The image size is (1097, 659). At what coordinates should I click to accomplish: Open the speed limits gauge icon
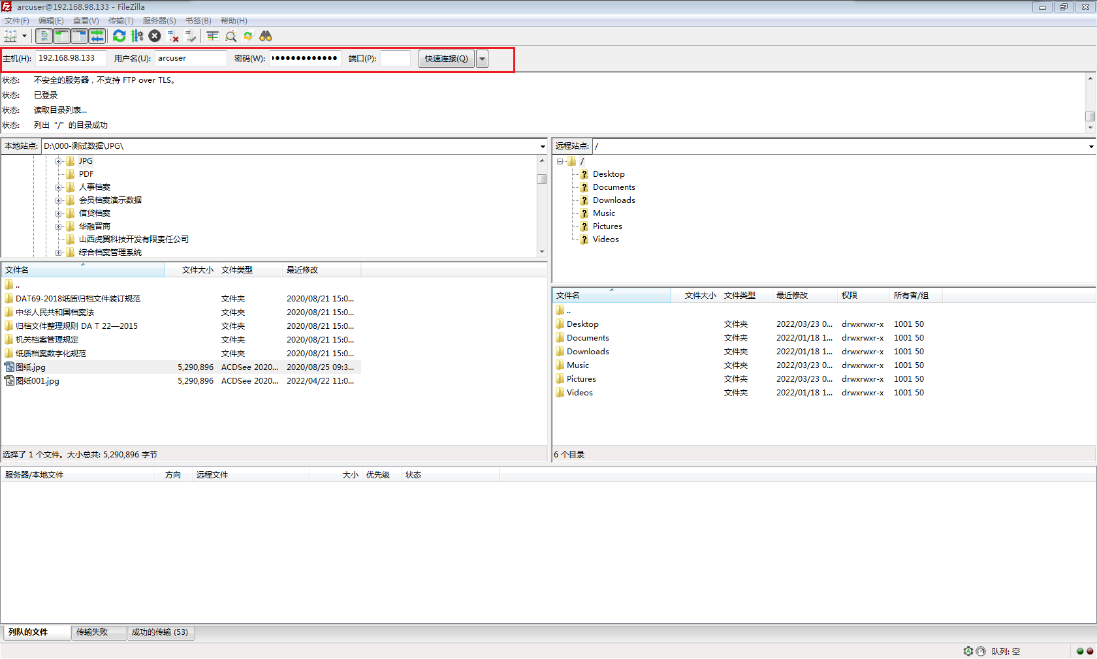[981, 651]
